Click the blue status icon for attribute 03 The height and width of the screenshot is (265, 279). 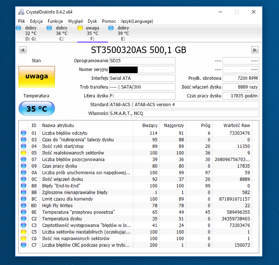click(x=23, y=139)
